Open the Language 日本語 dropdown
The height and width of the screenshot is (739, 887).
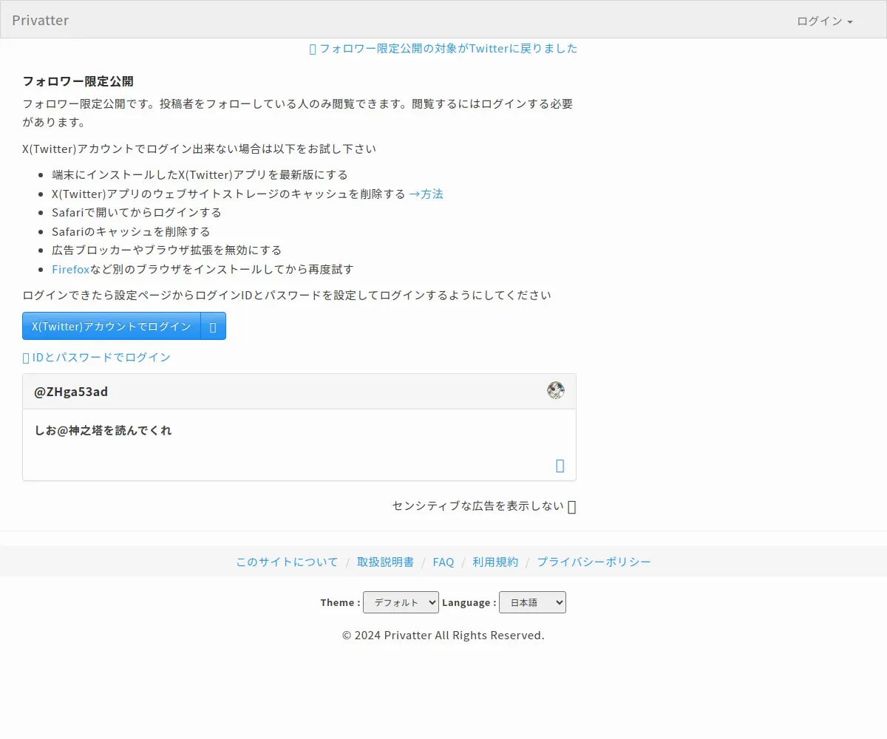point(532,602)
